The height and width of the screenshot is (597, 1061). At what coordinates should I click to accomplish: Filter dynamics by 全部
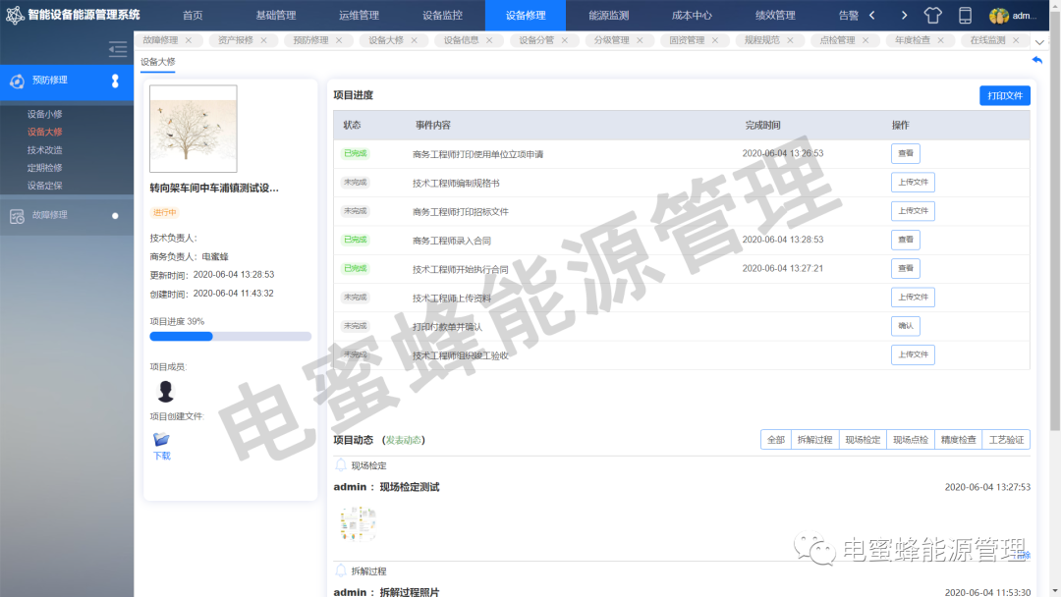[776, 440]
